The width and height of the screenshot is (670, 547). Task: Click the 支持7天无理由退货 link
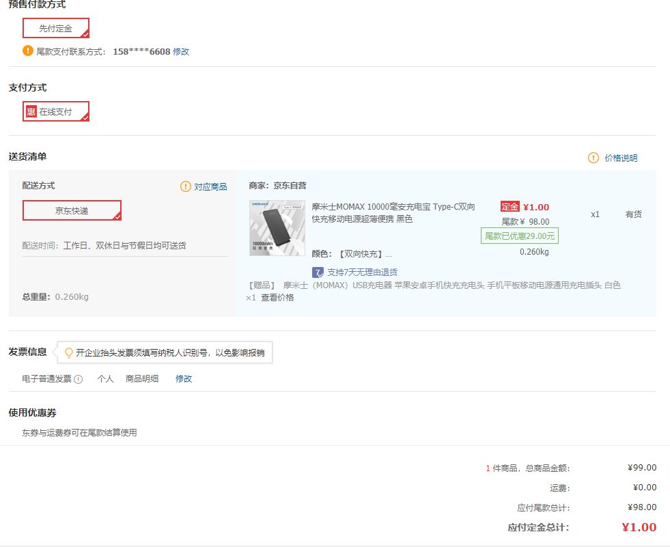[x=363, y=272]
